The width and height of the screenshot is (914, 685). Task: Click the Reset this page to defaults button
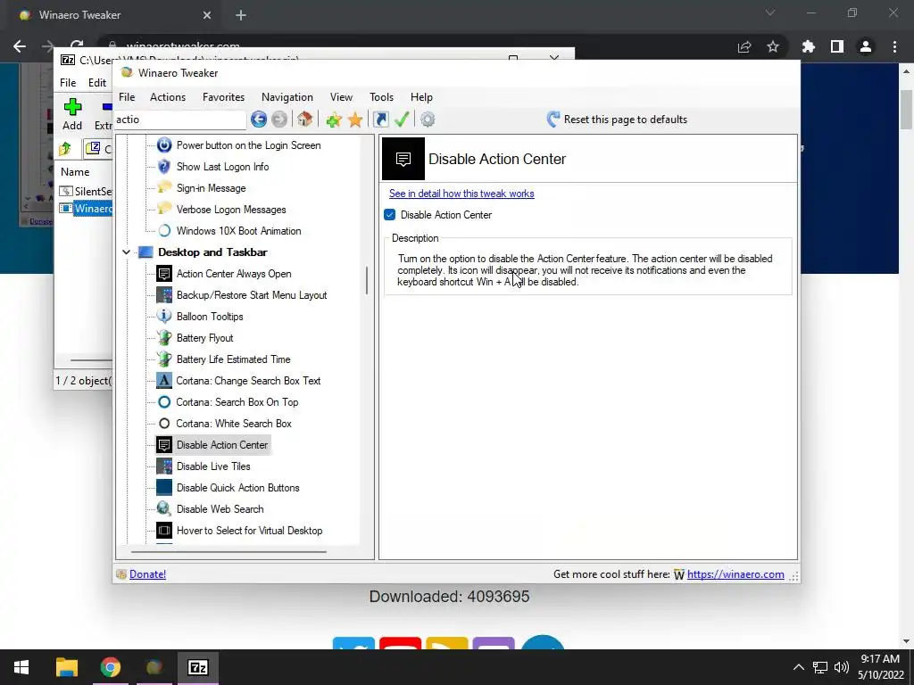(x=618, y=120)
